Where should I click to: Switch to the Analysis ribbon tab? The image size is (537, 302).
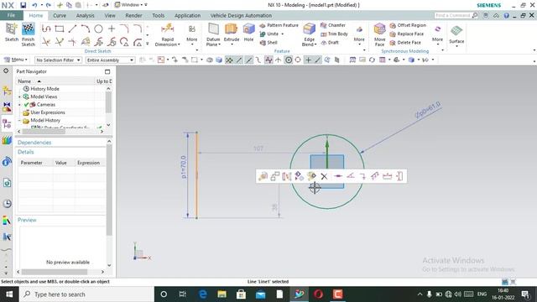pos(85,15)
